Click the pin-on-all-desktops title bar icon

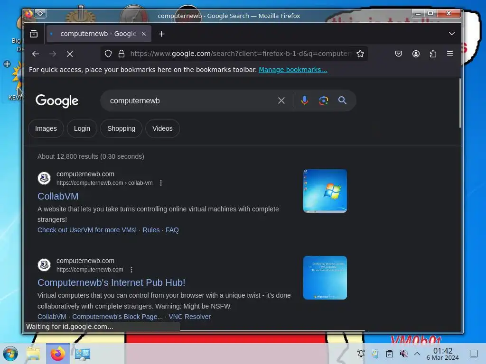[40, 14]
